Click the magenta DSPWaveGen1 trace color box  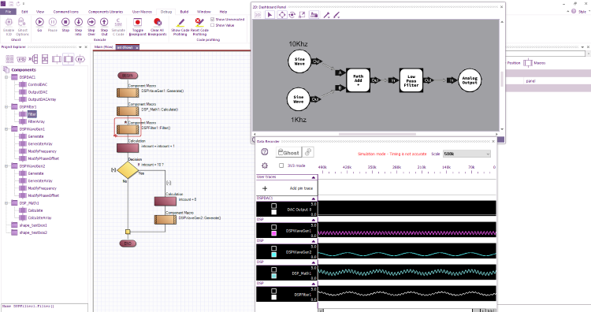click(x=274, y=234)
